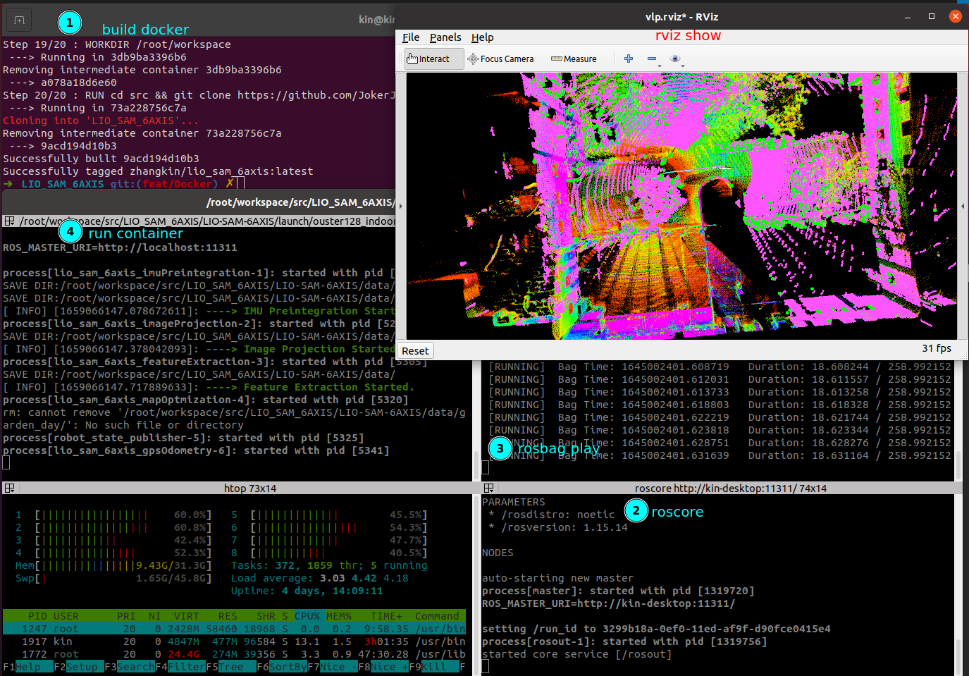Open the File menu in RViz

pos(411,37)
